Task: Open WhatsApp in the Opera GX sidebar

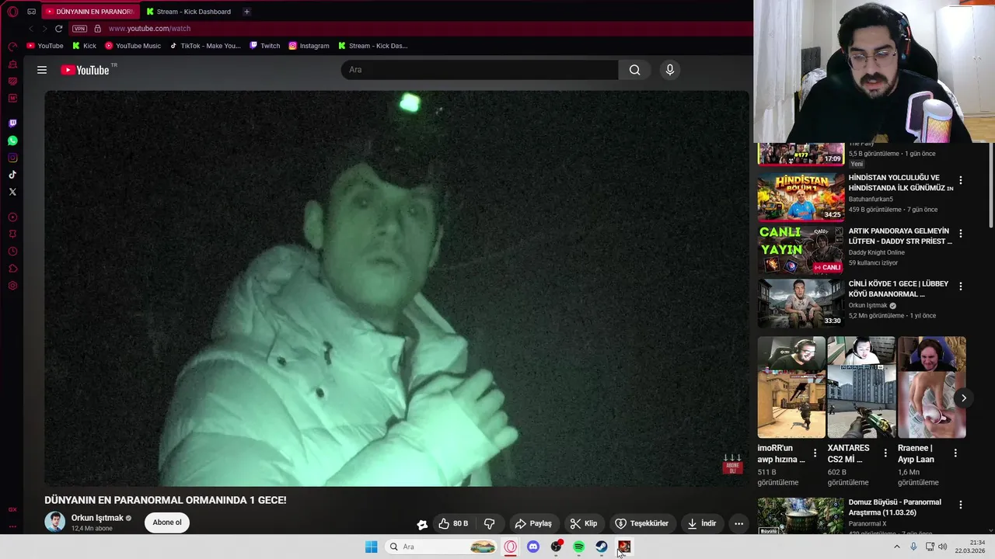Action: [x=12, y=141]
